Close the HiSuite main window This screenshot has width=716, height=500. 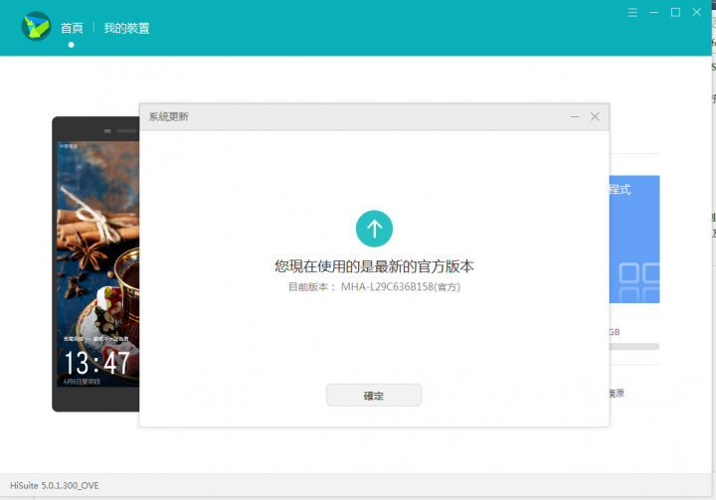696,12
